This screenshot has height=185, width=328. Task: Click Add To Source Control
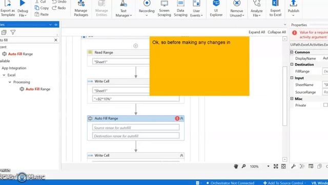pos(283,183)
